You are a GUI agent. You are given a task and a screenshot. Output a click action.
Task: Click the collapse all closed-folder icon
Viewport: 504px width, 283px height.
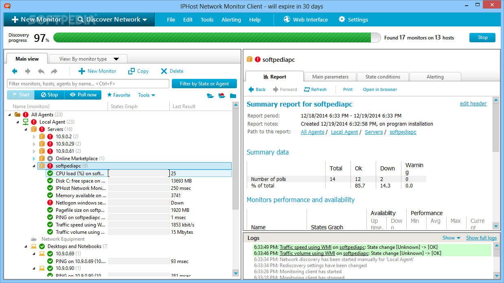pyautogui.click(x=233, y=96)
